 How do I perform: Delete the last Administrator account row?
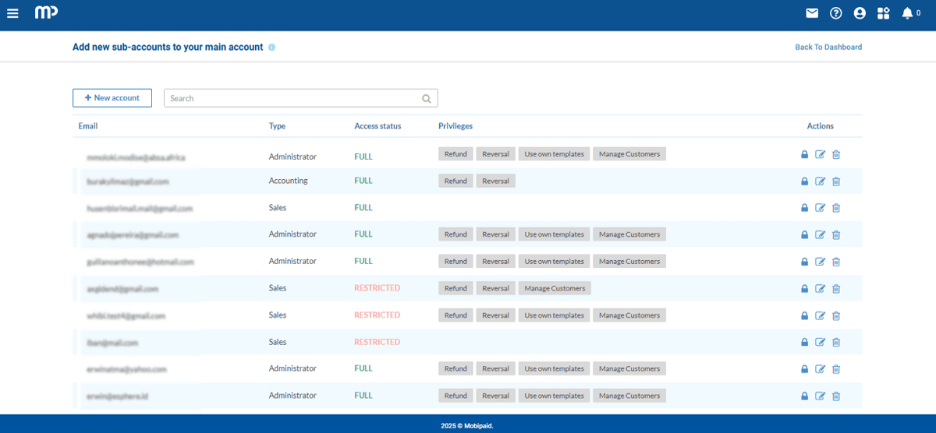pos(836,396)
